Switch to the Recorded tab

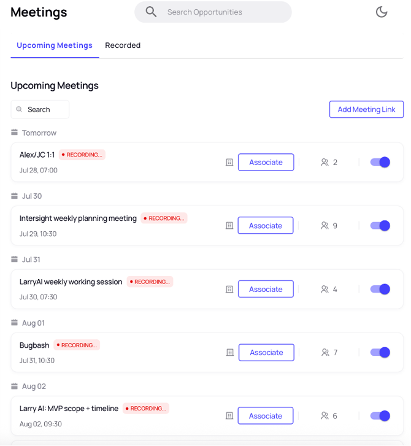(123, 45)
